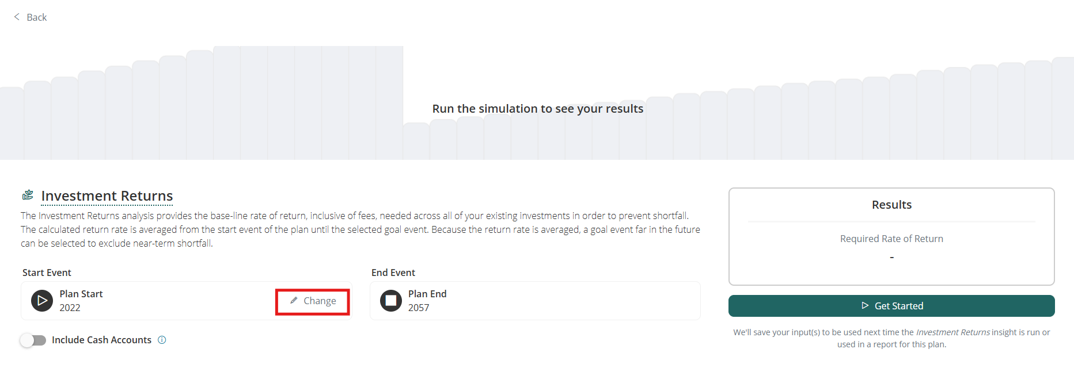The image size is (1074, 372).
Task: Click the pencil icon beside Change
Action: (x=294, y=301)
